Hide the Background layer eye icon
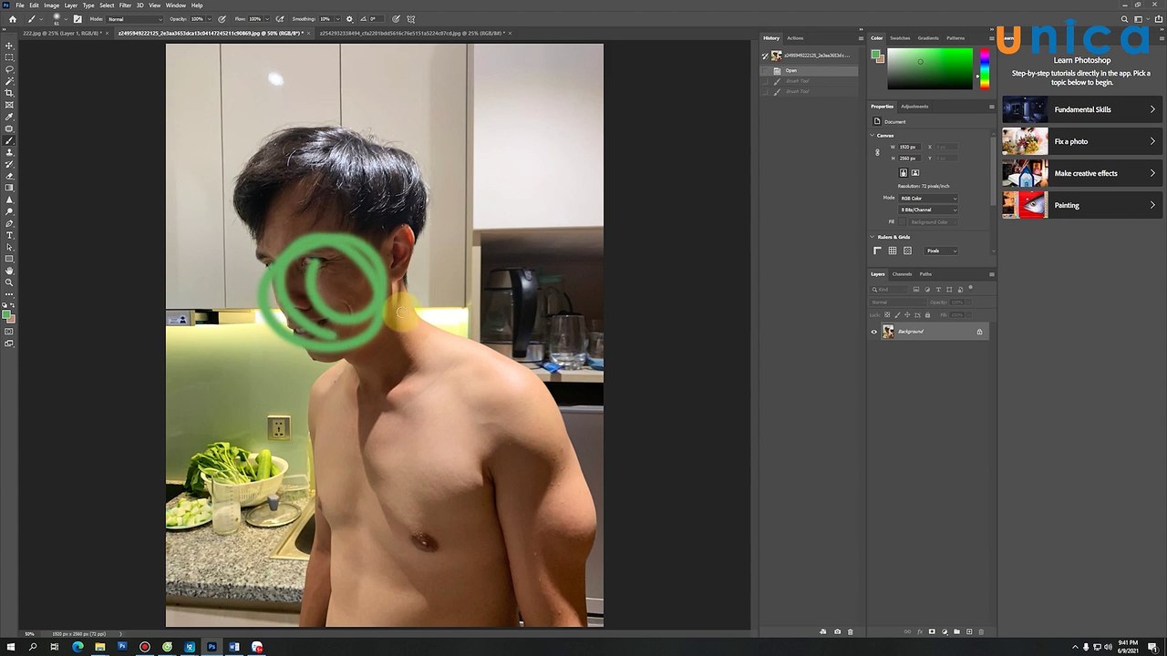The image size is (1167, 656). tap(873, 332)
